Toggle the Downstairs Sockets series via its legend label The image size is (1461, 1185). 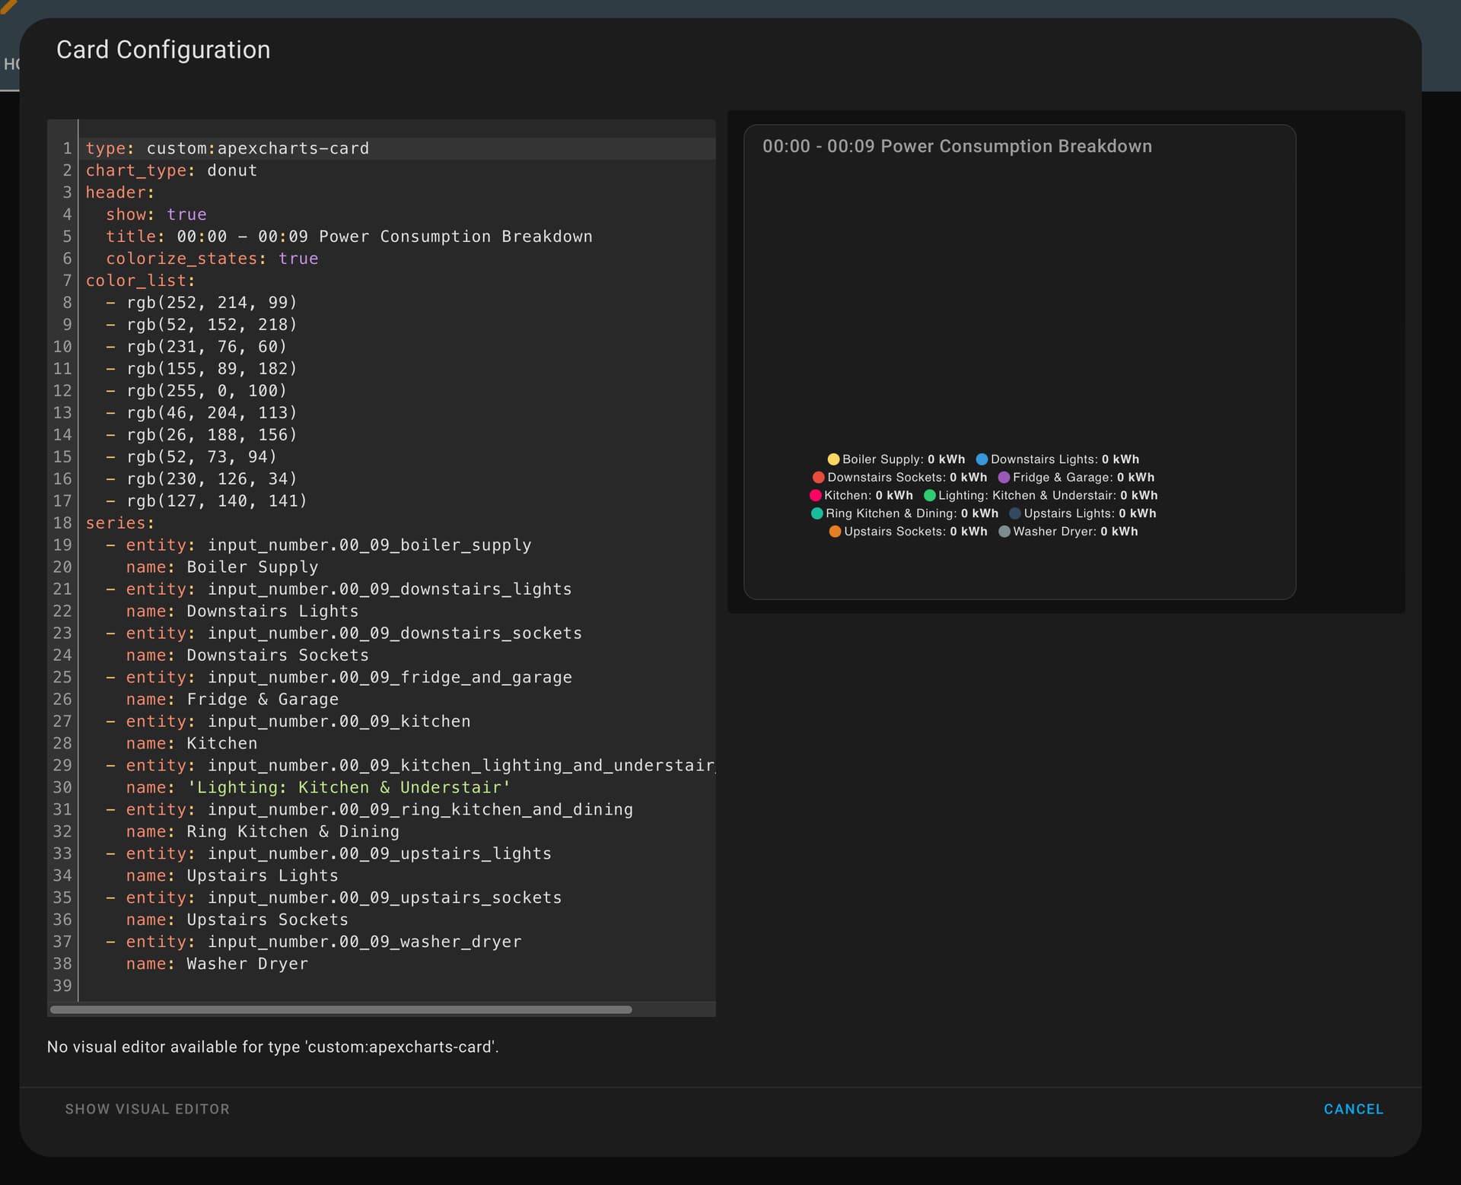pyautogui.click(x=886, y=478)
